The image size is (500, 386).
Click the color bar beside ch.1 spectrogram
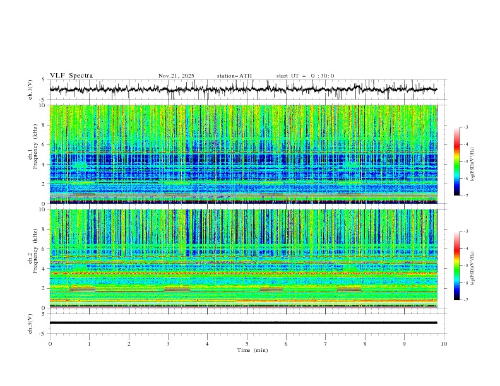click(456, 161)
